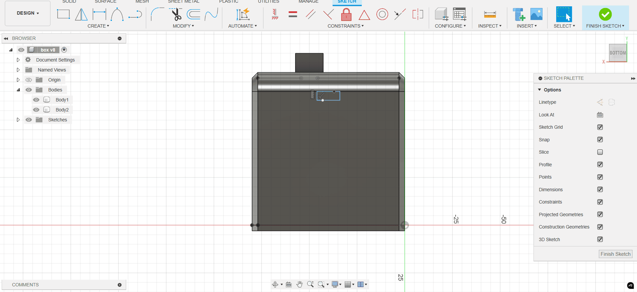Viewport: 637px width, 292px height.
Task: Open the Change Parameters table icon
Action: pyautogui.click(x=460, y=14)
